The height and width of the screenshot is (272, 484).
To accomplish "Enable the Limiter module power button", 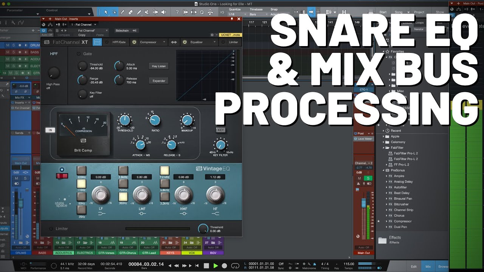I will click(223, 42).
